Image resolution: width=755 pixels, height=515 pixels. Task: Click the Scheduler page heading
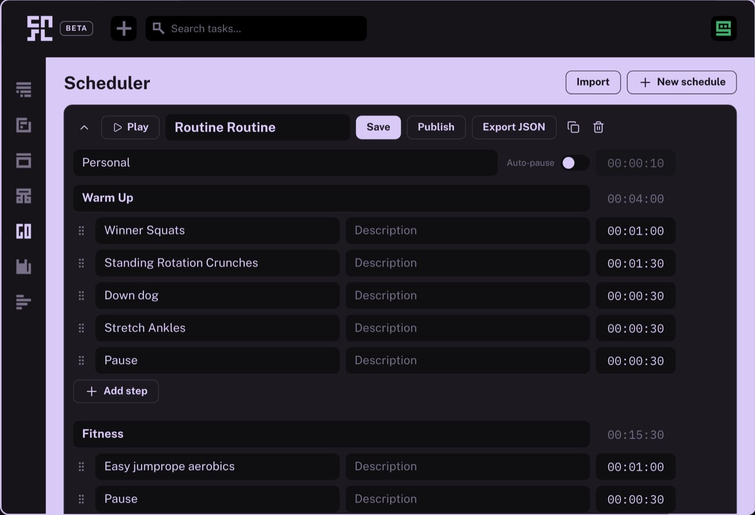click(x=107, y=83)
